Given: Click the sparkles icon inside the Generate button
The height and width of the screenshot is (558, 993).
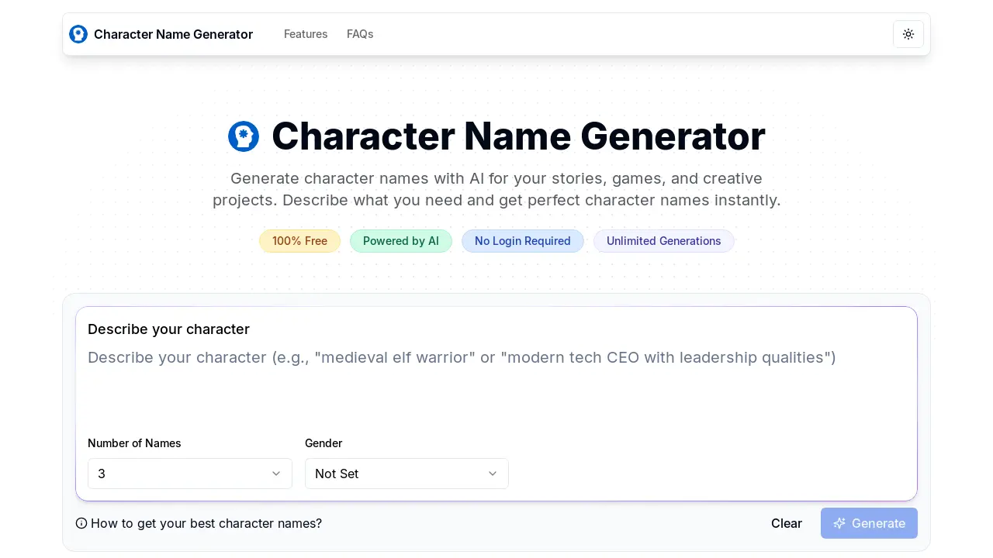Looking at the screenshot, I should point(839,523).
